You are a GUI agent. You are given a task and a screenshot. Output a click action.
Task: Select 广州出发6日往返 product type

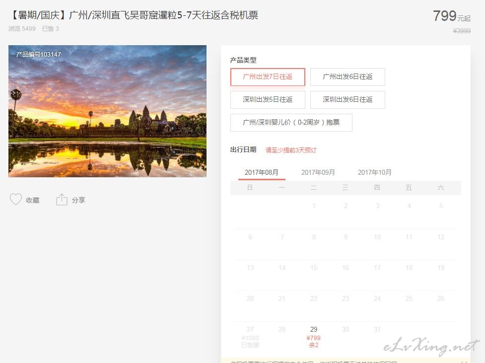coord(347,77)
